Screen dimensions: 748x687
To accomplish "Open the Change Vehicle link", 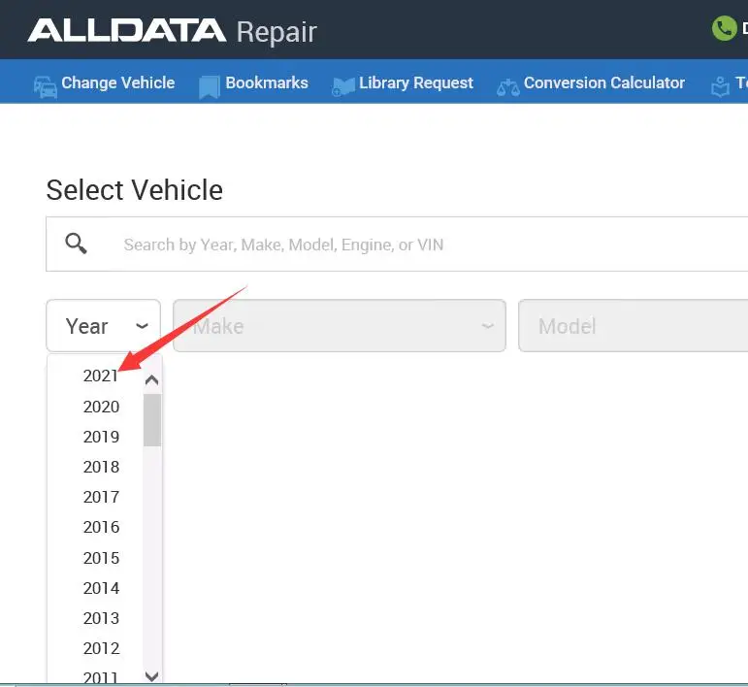I will [x=117, y=83].
